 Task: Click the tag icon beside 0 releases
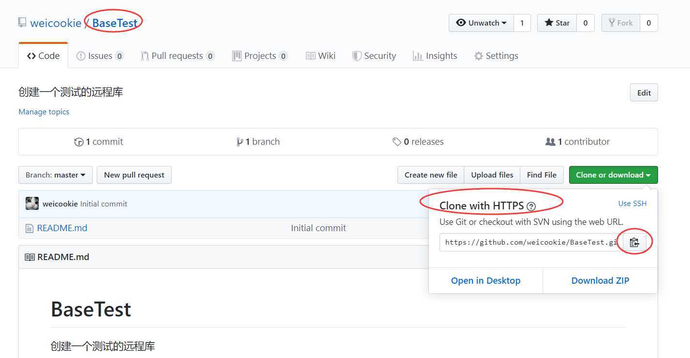[397, 142]
